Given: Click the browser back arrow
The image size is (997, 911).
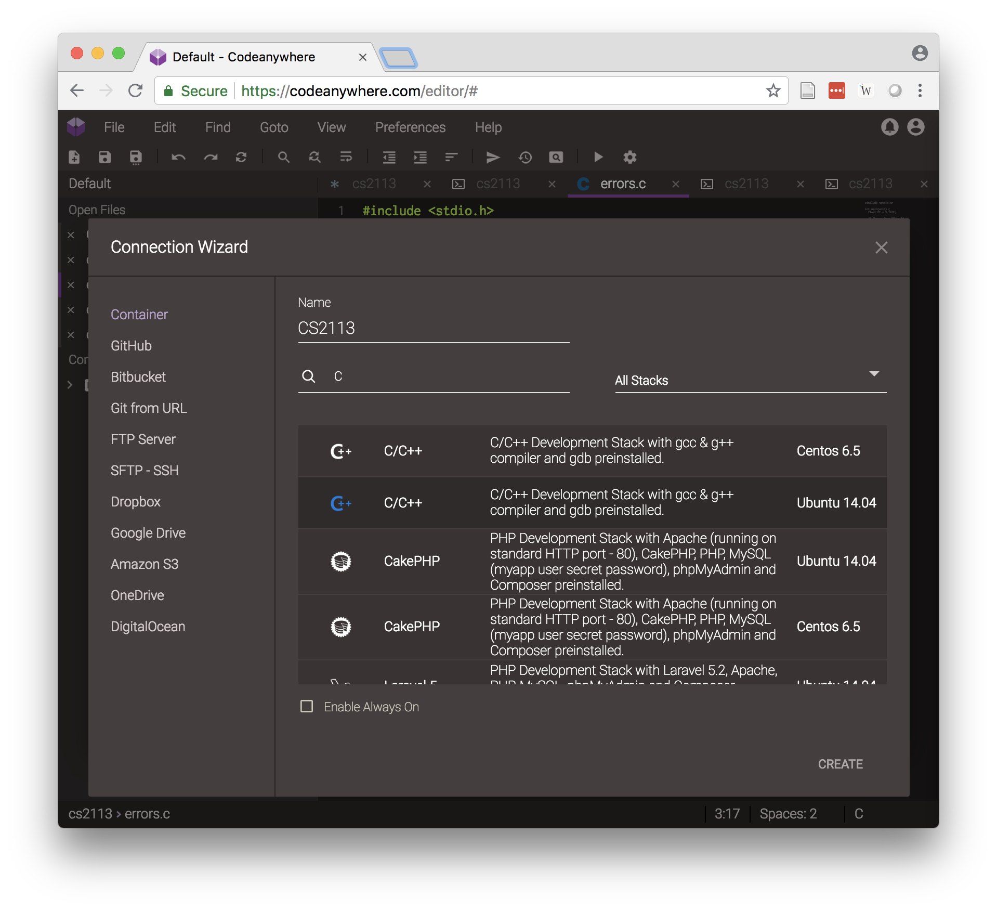Looking at the screenshot, I should click(x=77, y=91).
